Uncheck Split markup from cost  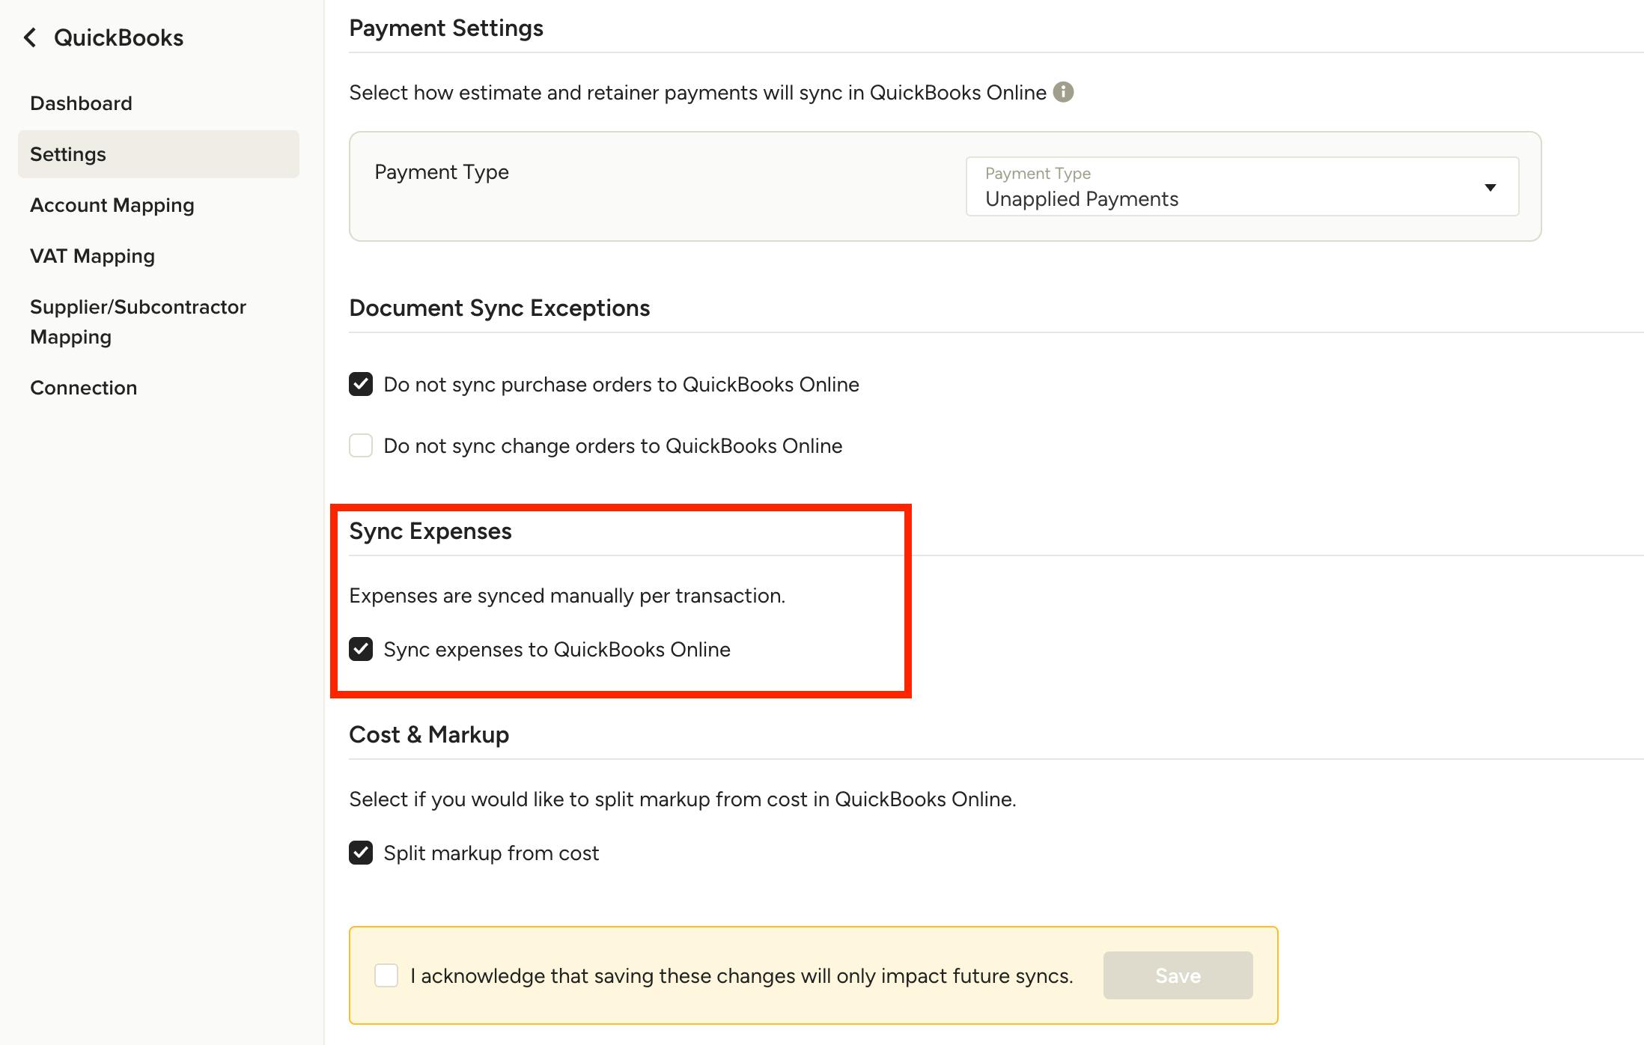click(x=361, y=853)
